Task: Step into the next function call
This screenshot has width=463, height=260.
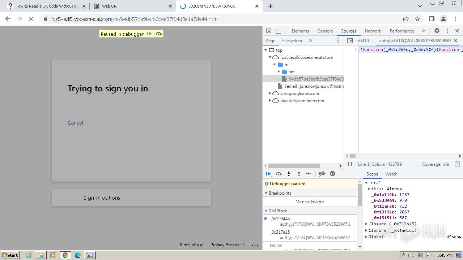Action: (x=289, y=174)
